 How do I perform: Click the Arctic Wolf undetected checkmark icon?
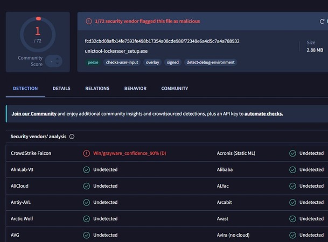(x=86, y=219)
